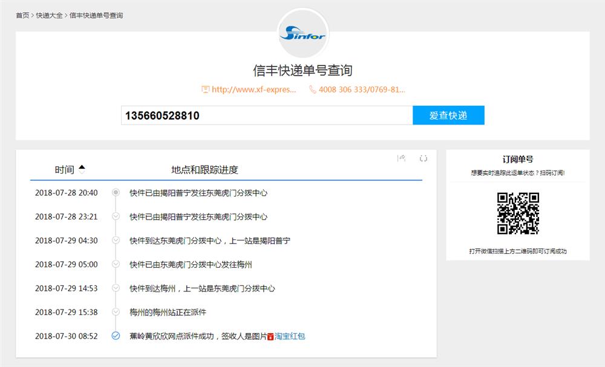Select the timestamp 2018-07-30 08:52
Screen dimensions: 605x367
(67, 336)
